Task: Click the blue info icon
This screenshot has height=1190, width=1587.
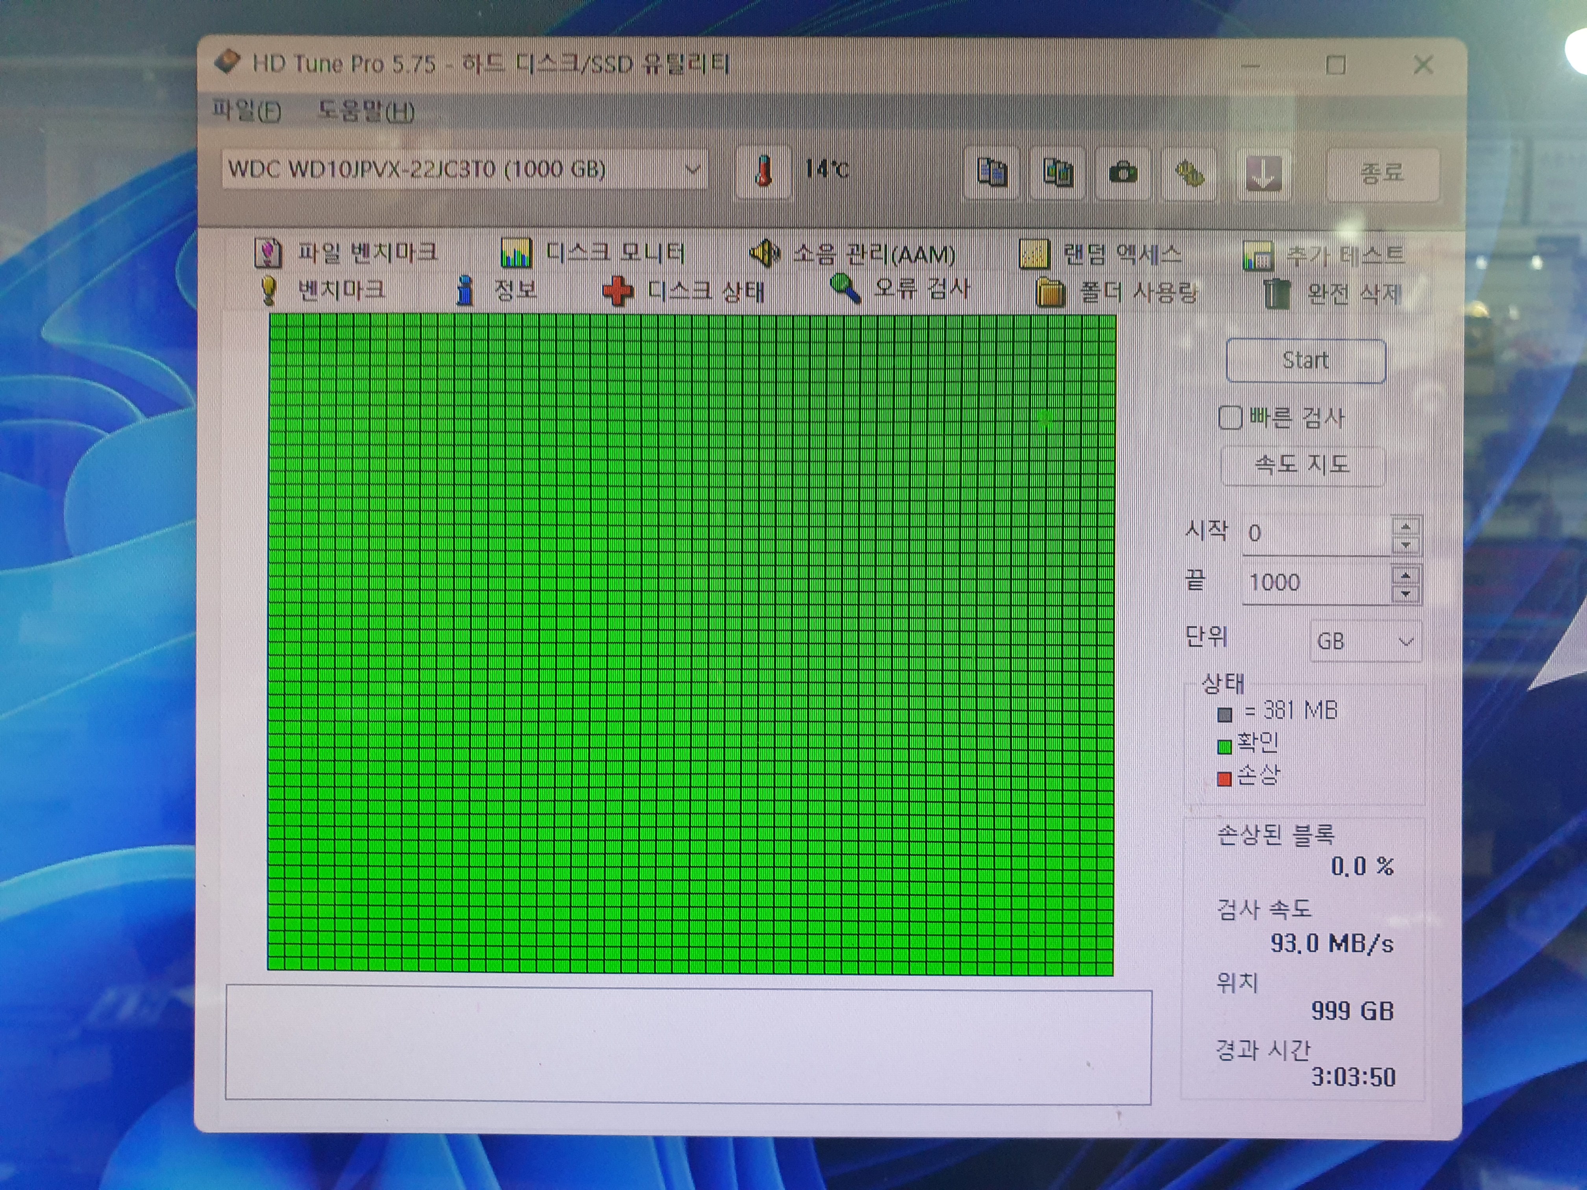Action: (x=466, y=290)
